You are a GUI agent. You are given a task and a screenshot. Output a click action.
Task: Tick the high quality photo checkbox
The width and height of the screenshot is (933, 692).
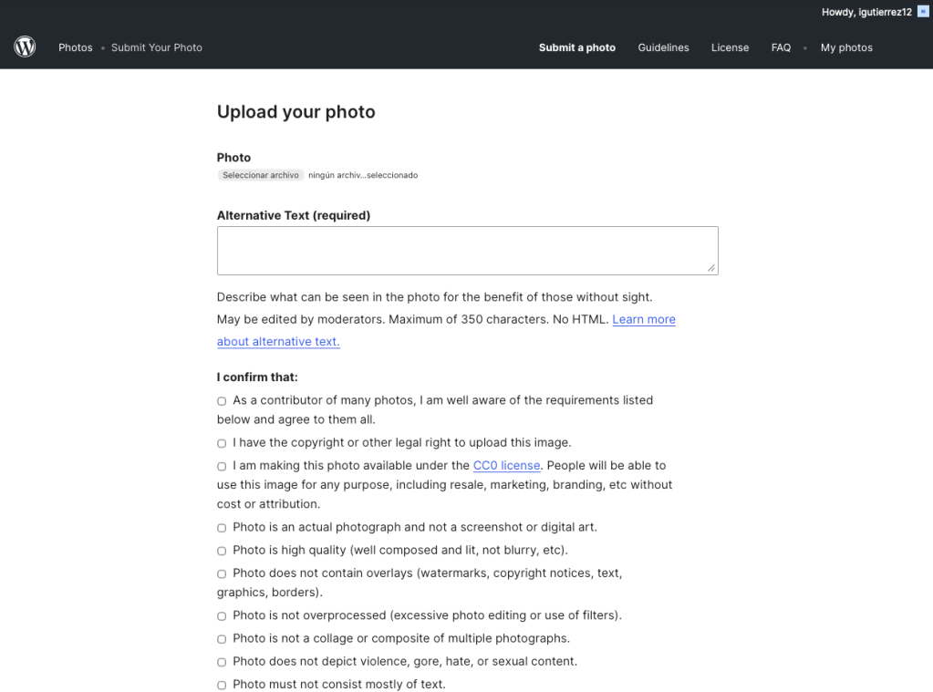(222, 551)
